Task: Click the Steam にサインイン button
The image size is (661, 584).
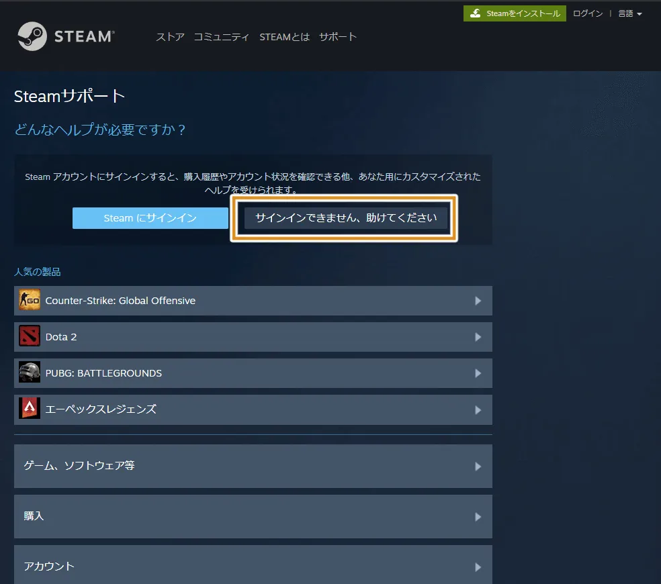Action: tap(150, 217)
